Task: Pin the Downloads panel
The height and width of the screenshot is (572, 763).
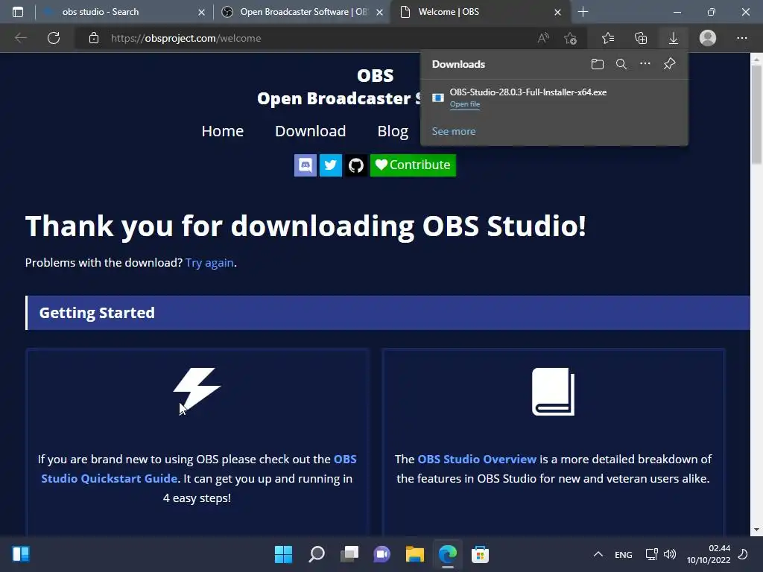Action: (670, 64)
